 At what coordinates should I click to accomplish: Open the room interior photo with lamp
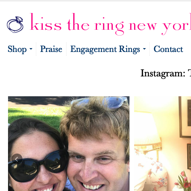coord(162,144)
